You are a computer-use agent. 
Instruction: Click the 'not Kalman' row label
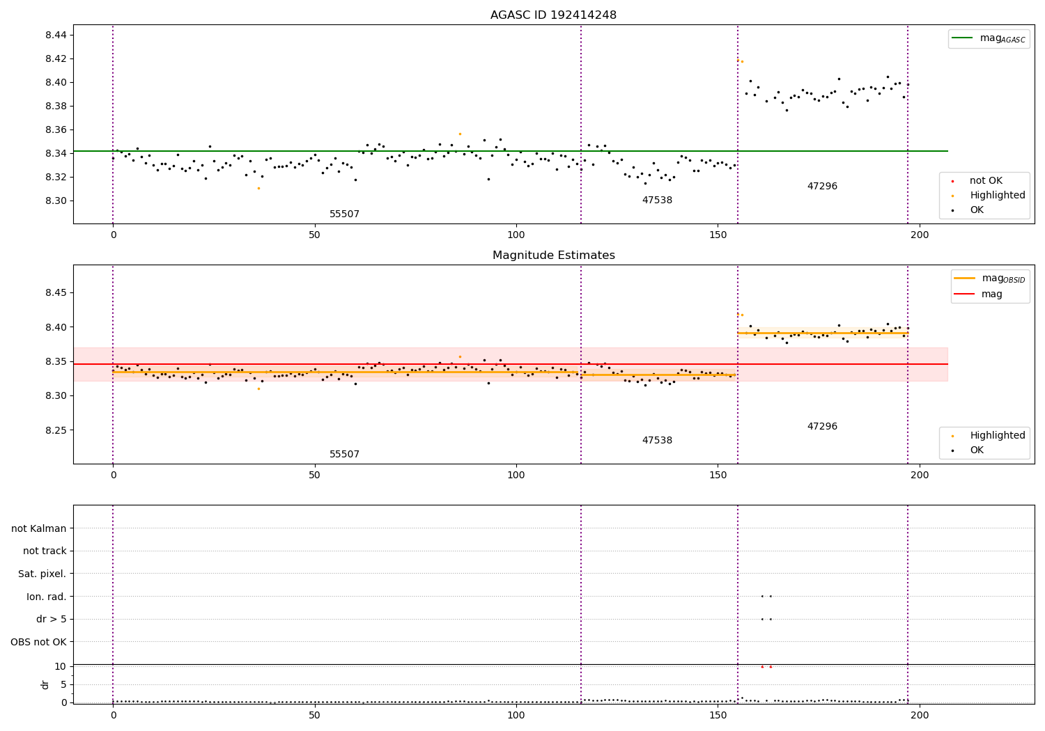39,529
